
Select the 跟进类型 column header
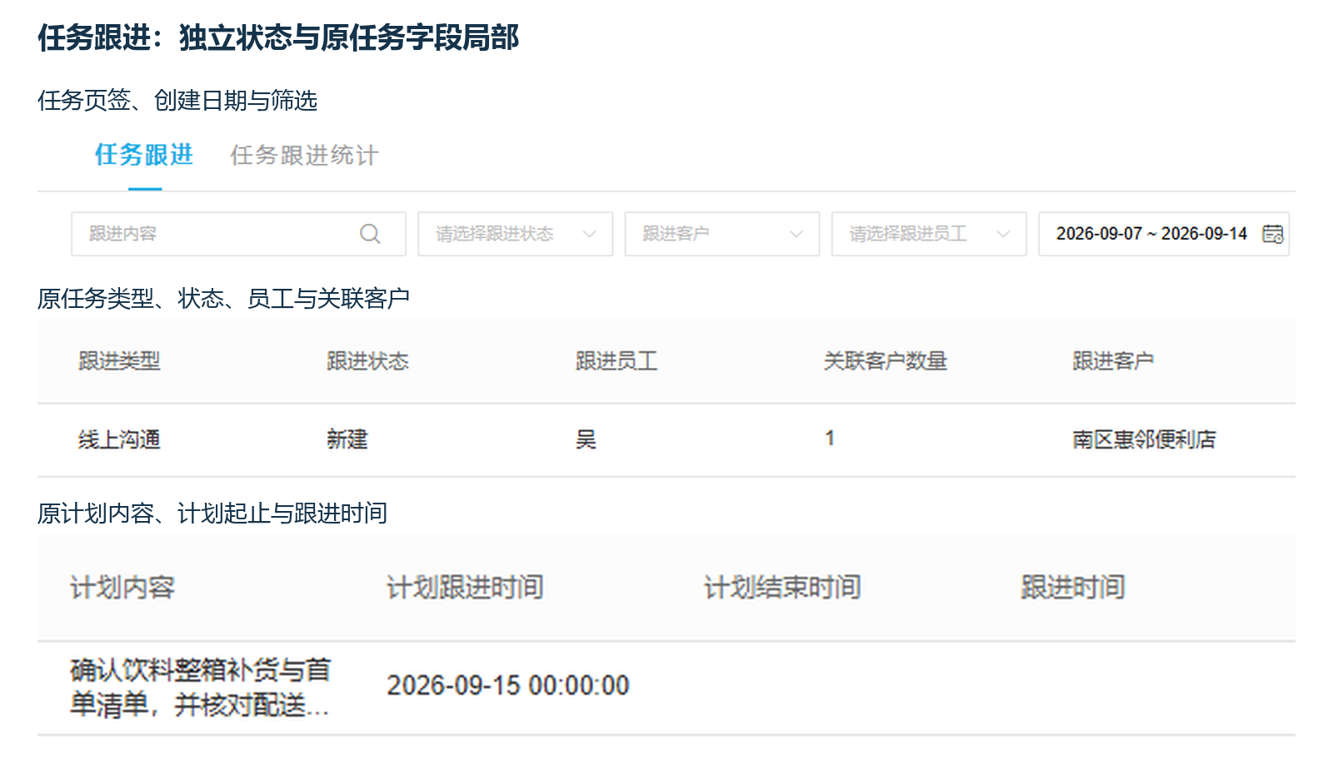(119, 361)
